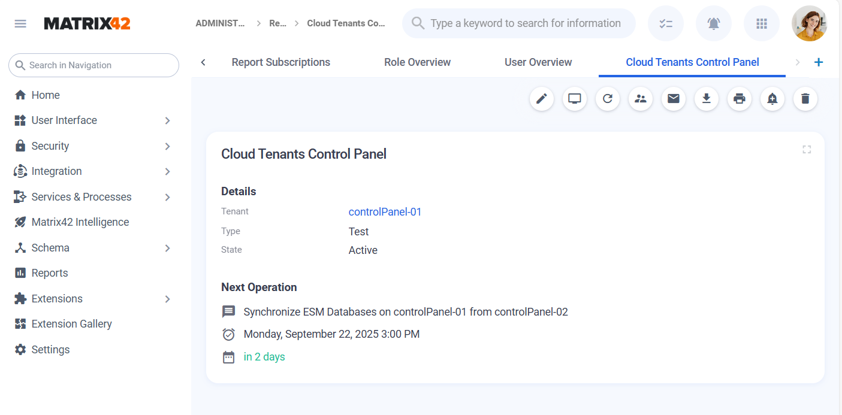
Task: Expand Extensions chevron
Action: [x=167, y=299]
